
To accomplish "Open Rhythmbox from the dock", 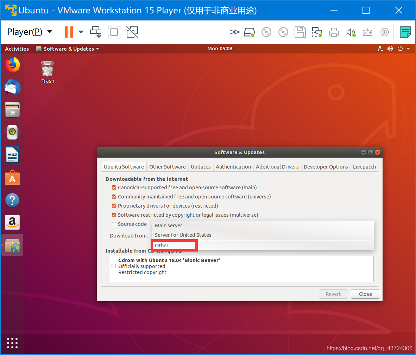I will coord(12,132).
